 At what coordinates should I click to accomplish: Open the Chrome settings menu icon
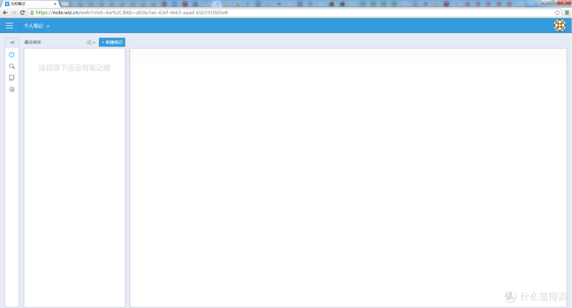(x=567, y=12)
